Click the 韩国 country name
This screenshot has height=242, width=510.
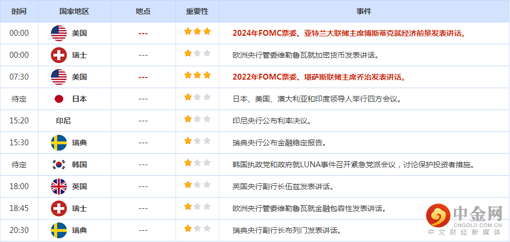79,165
